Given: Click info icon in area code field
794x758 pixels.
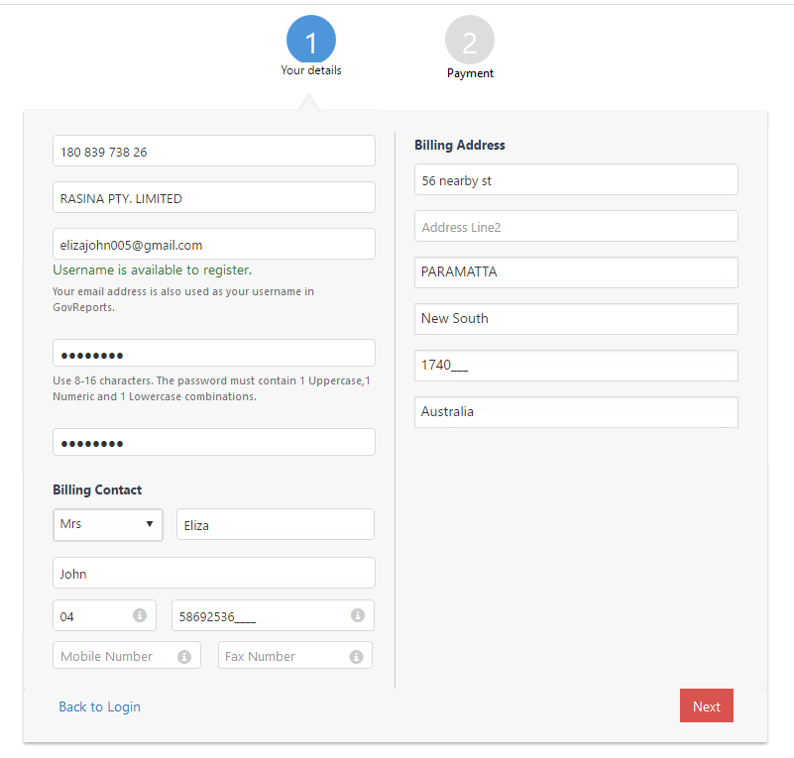Looking at the screenshot, I should 140,615.
